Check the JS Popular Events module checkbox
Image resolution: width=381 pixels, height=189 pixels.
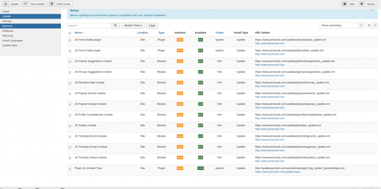[x=70, y=93]
